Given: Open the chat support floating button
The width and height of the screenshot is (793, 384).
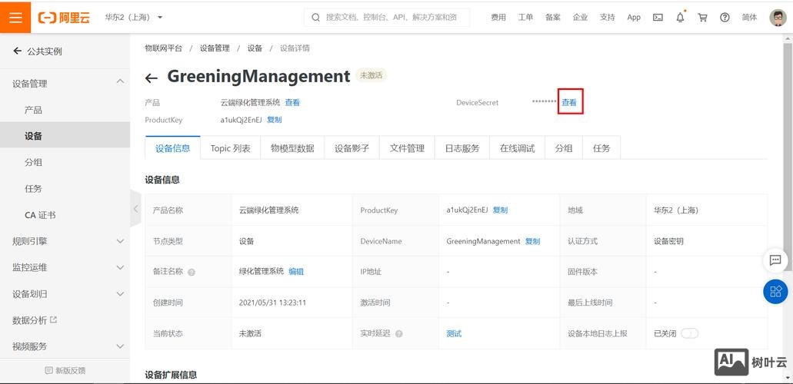Looking at the screenshot, I should click(x=775, y=260).
